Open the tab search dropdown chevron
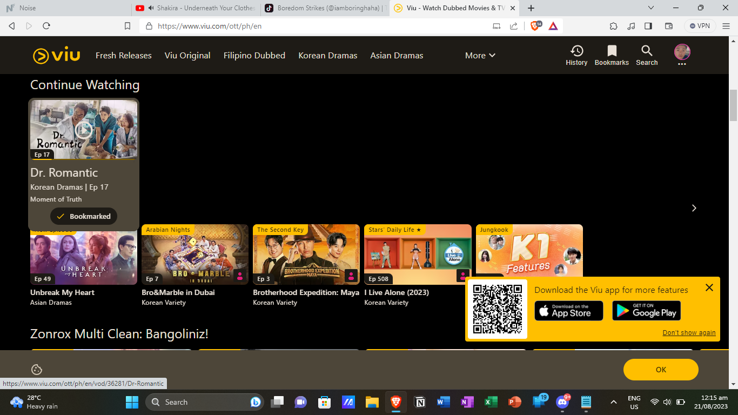 [x=651, y=8]
